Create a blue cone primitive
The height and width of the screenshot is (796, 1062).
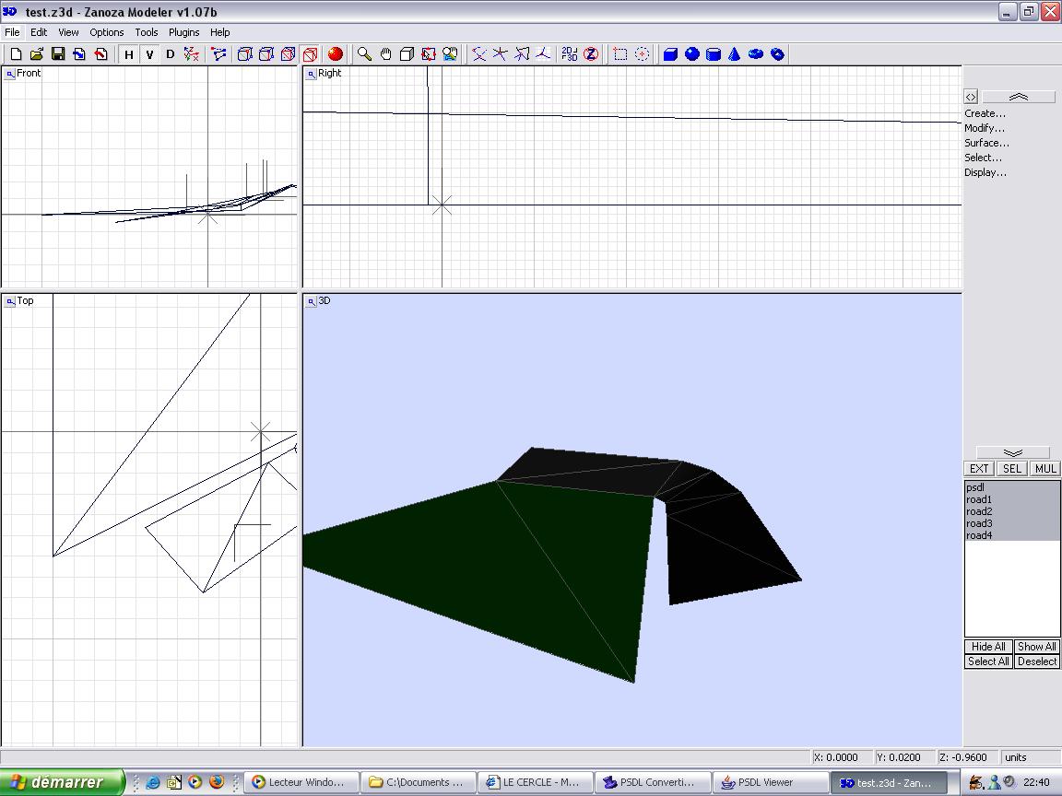tap(735, 54)
